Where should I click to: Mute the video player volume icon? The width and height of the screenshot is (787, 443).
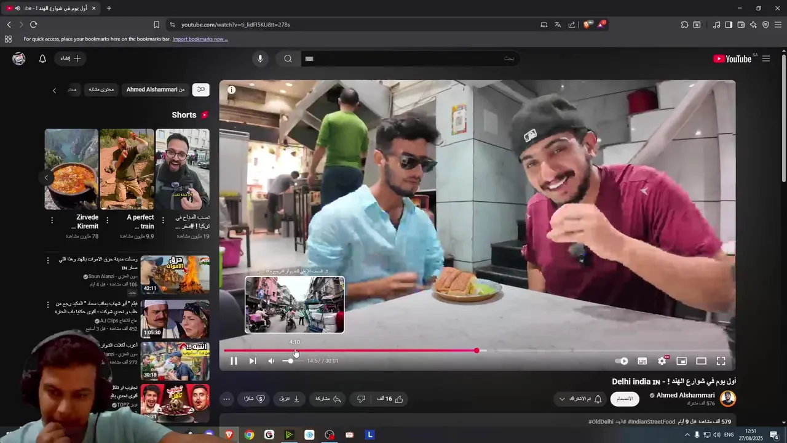click(271, 361)
